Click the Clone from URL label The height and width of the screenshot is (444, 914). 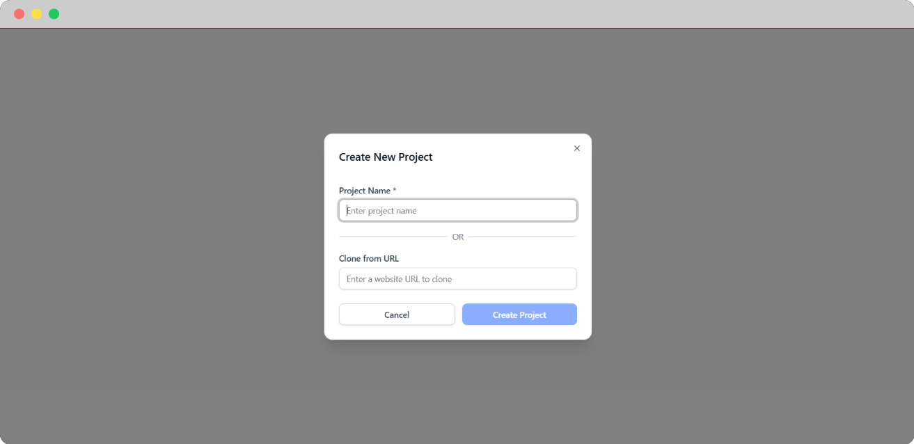point(368,258)
